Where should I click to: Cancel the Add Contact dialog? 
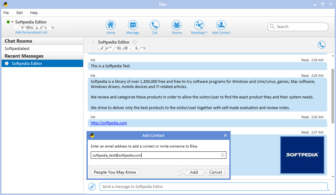point(215,172)
